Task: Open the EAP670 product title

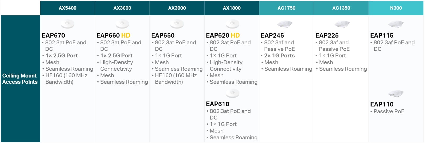Action: [x=53, y=35]
